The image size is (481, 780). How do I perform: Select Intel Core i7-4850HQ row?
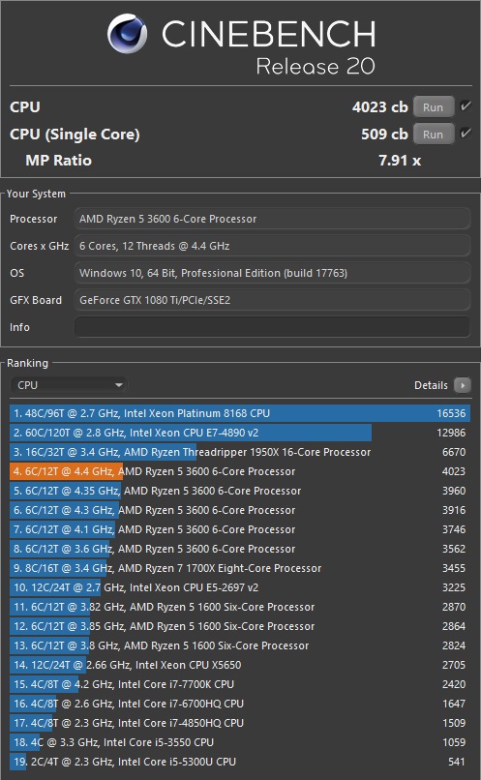coord(240,723)
